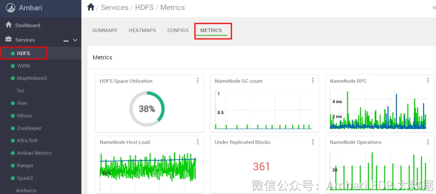Click the Ambari title text
Image resolution: width=436 pixels, height=194 pixels.
(30, 7)
